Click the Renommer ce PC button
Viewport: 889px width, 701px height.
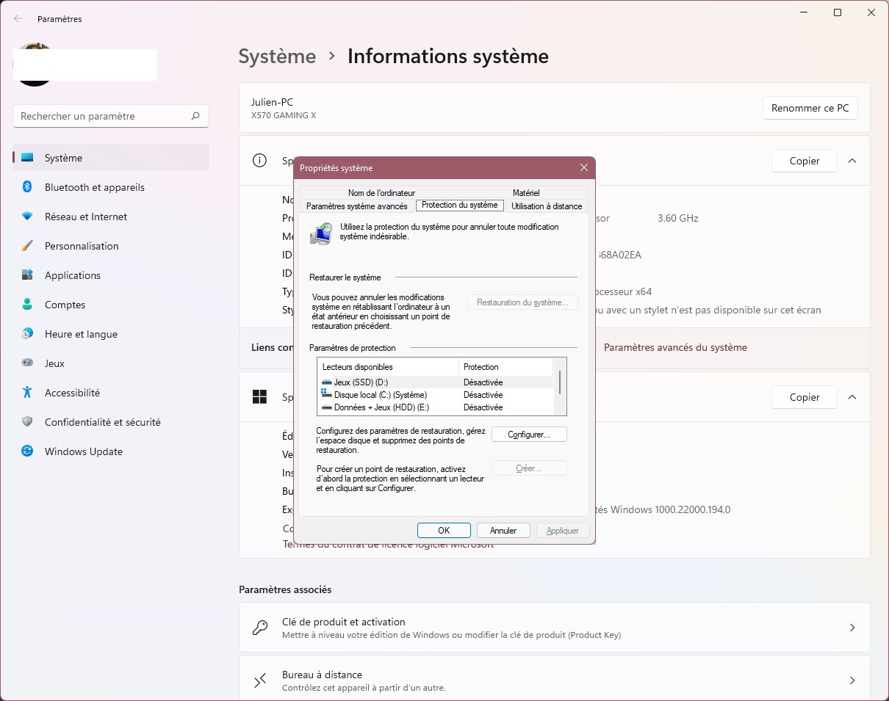pos(810,108)
